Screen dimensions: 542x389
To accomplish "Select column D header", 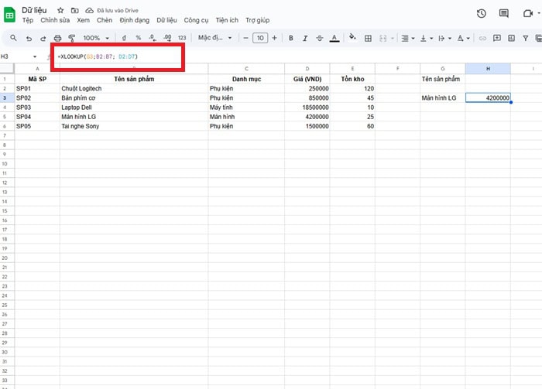I will [x=307, y=69].
